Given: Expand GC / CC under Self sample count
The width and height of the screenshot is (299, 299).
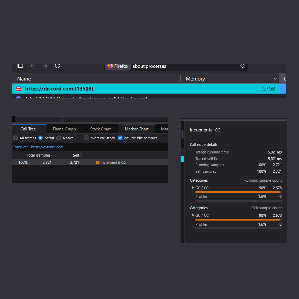Looking at the screenshot, I should point(193,215).
